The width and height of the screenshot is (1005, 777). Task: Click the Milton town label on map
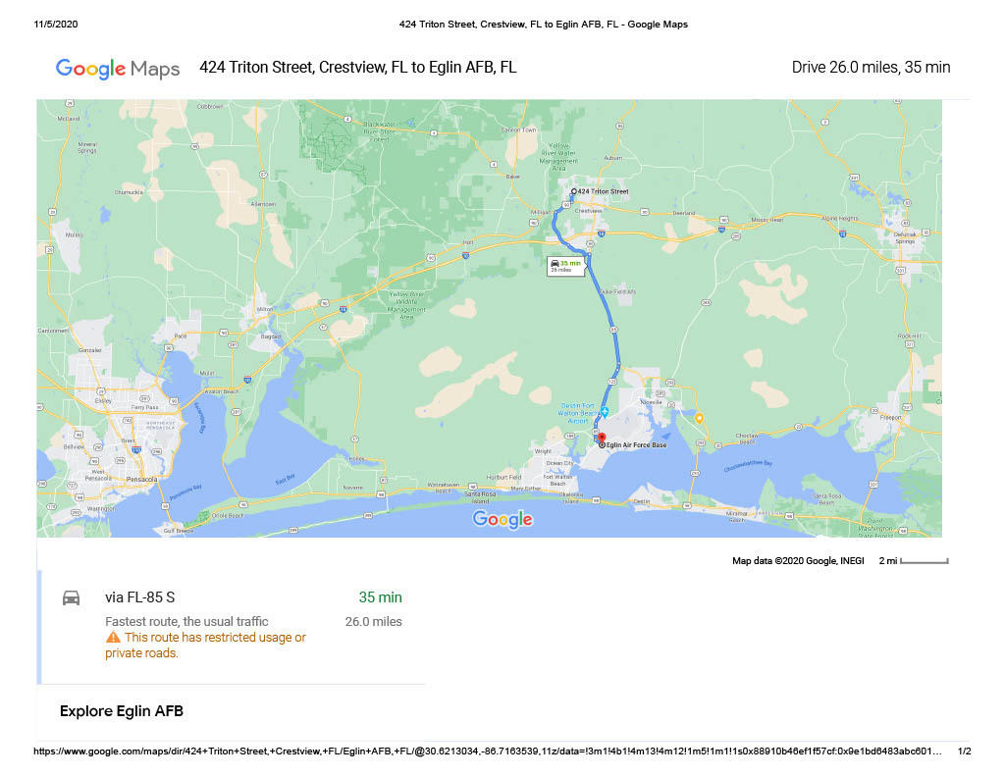coord(263,309)
